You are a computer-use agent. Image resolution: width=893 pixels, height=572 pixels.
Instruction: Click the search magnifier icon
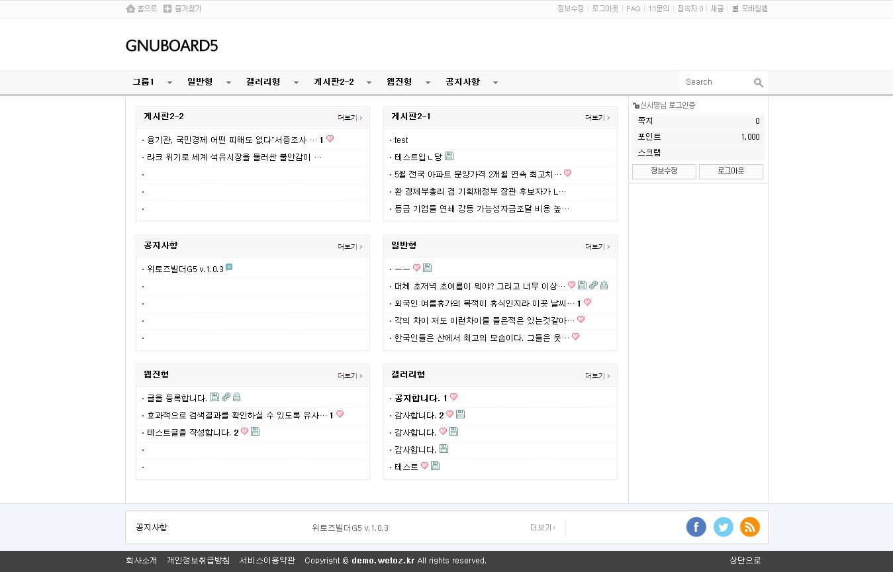point(758,83)
